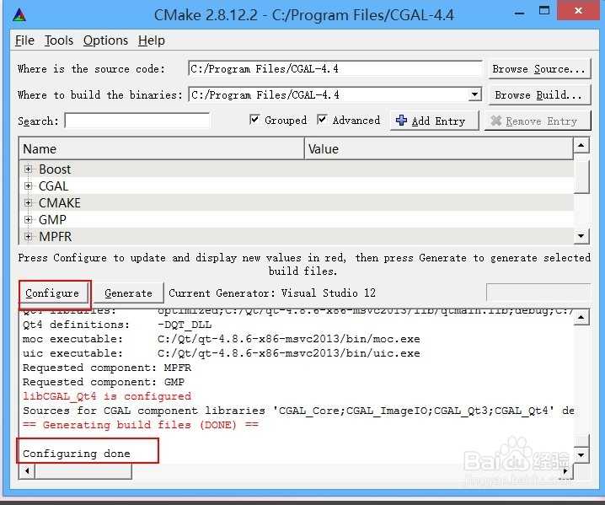Click 'Qt4 definitions' log line
605x505 pixels.
pyautogui.click(x=117, y=325)
